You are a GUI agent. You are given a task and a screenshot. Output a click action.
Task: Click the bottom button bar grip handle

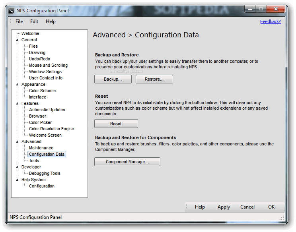point(186,207)
